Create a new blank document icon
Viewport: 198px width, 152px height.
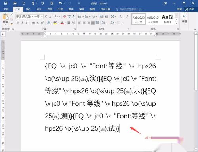click(24, 3)
